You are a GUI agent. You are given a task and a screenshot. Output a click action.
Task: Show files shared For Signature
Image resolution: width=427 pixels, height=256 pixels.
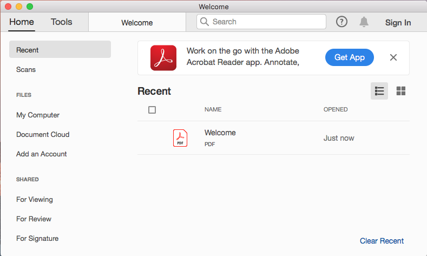37,239
